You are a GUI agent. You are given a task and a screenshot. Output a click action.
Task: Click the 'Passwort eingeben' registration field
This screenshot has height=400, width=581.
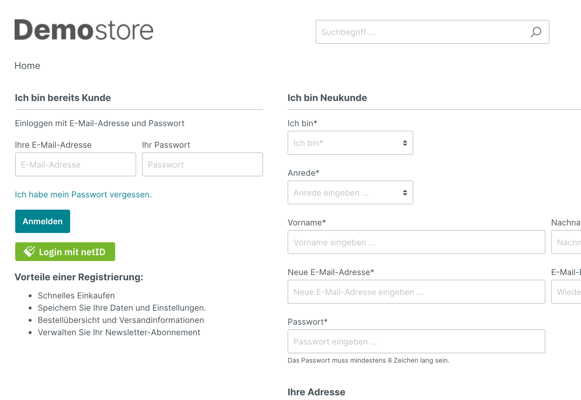point(416,341)
